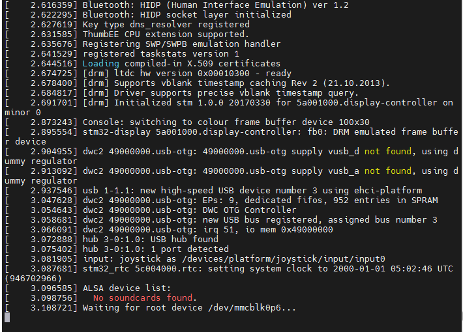Click the blue "Loading" word

100,64
